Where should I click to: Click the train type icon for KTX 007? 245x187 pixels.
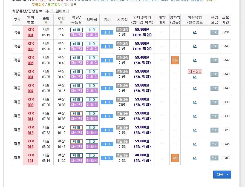click(x=195, y=88)
